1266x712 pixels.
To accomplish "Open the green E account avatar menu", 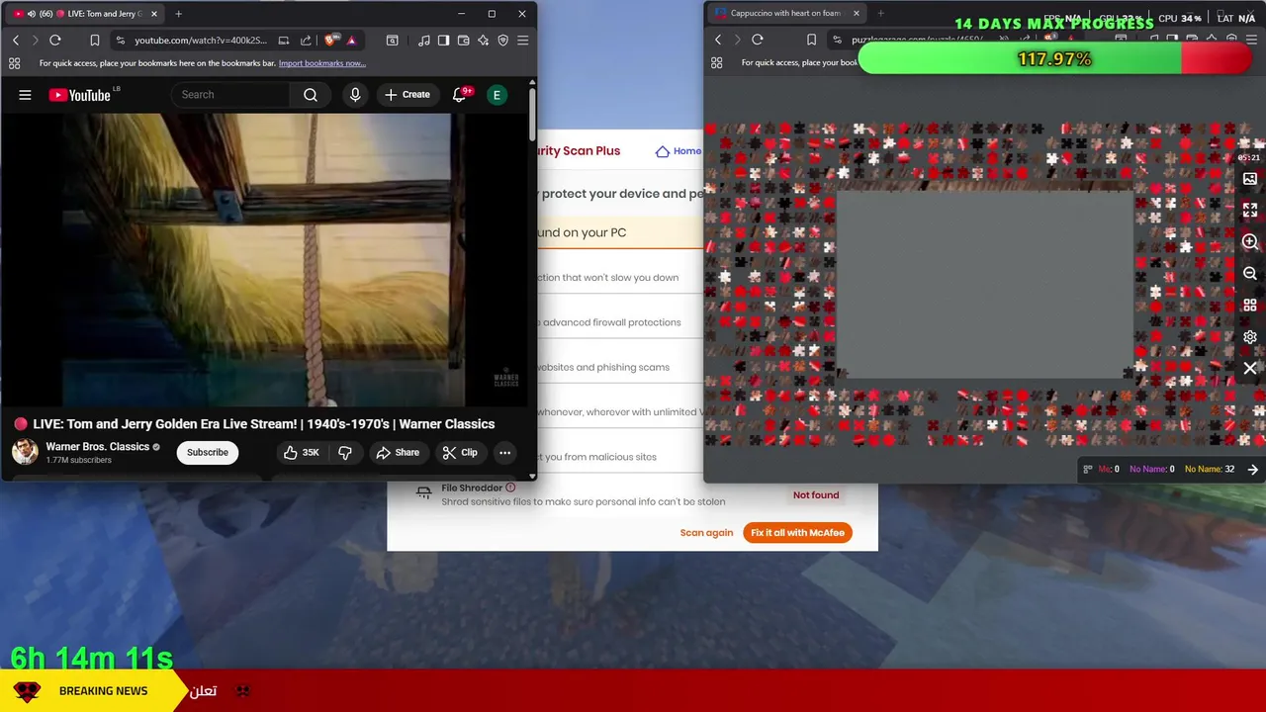I will pos(497,95).
